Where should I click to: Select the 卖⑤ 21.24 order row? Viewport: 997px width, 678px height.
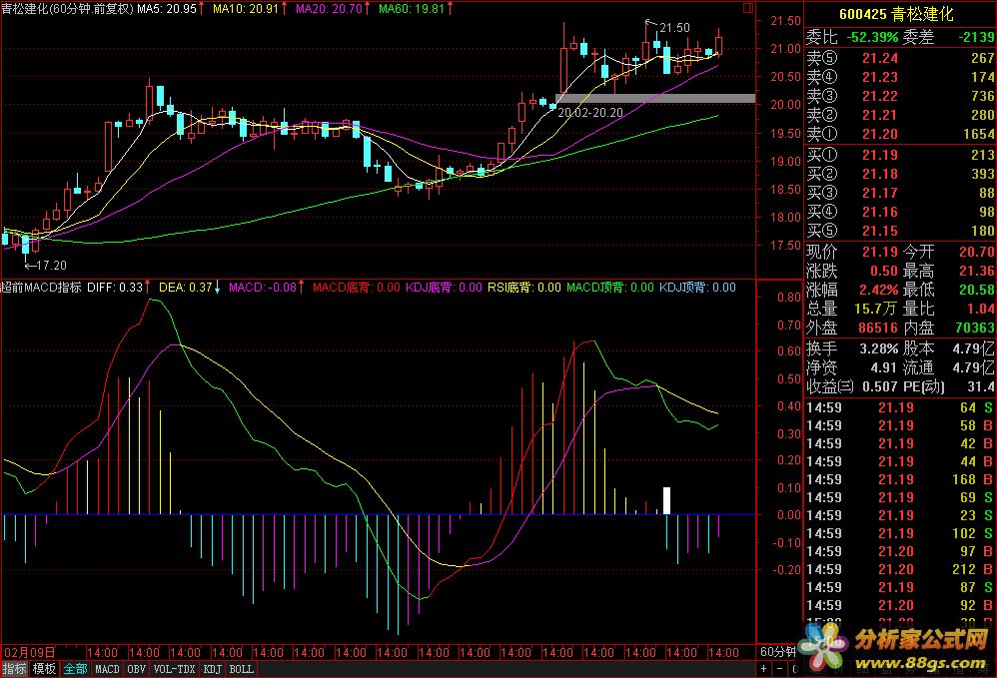[x=900, y=59]
